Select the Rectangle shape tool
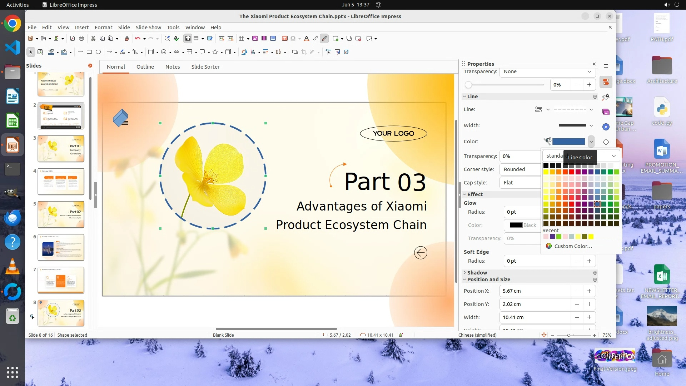 pyautogui.click(x=89, y=52)
